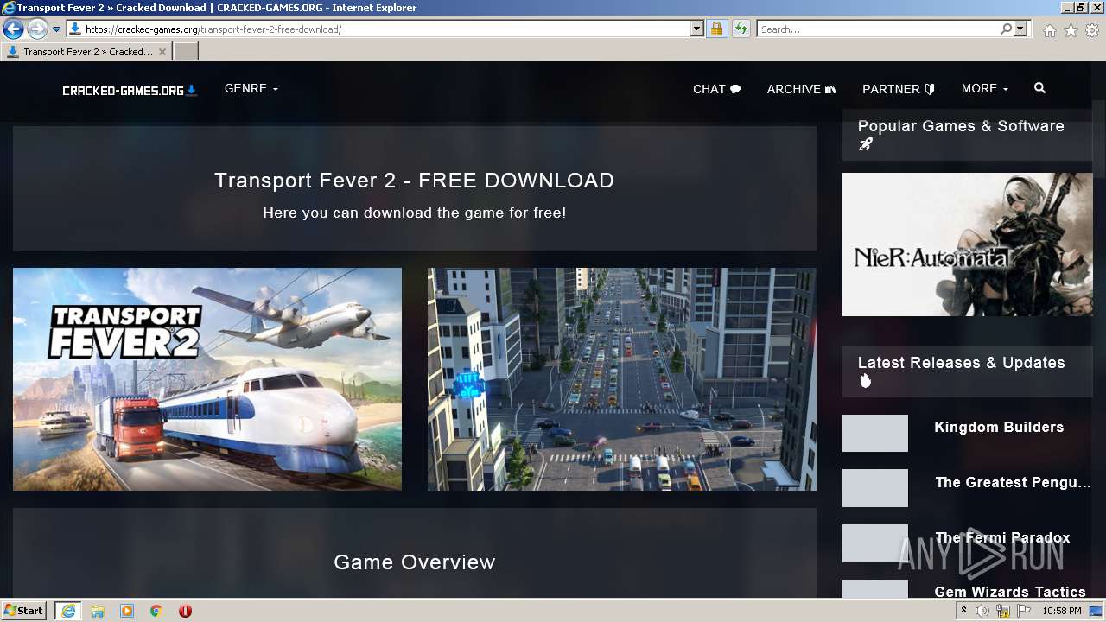
Task: Open the red Opera taskbar icon
Action: (185, 611)
